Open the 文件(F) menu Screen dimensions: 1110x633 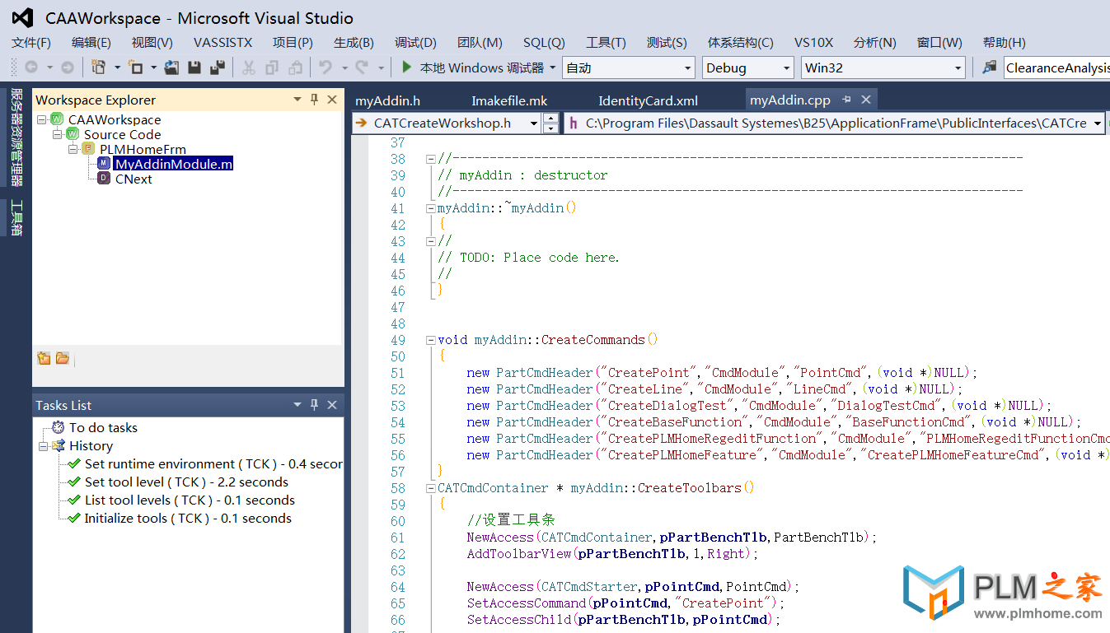[x=31, y=43]
